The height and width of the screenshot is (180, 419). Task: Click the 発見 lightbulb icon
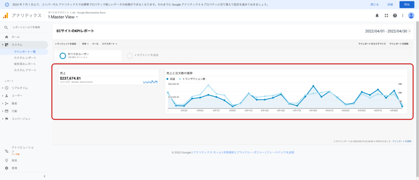click(x=7, y=160)
